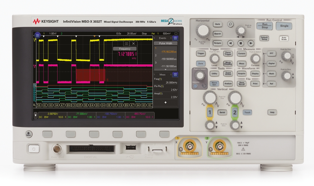
Task: Push the power button
Action: pyautogui.click(x=34, y=149)
